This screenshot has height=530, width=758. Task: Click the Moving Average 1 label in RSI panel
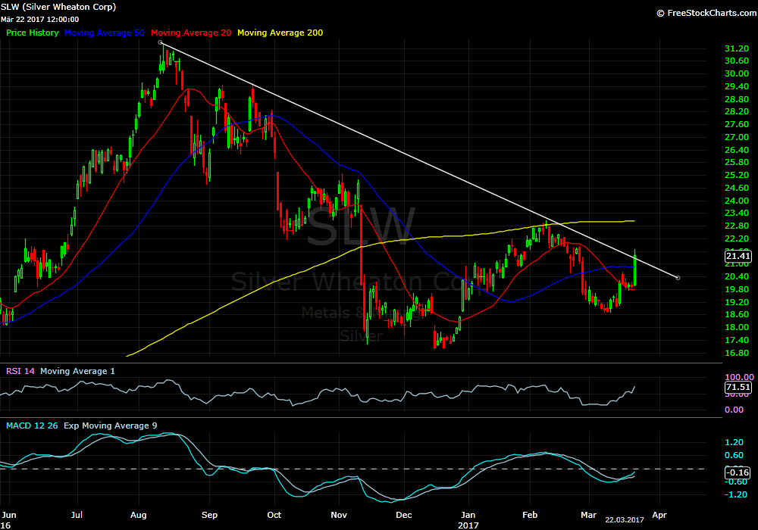(x=77, y=371)
